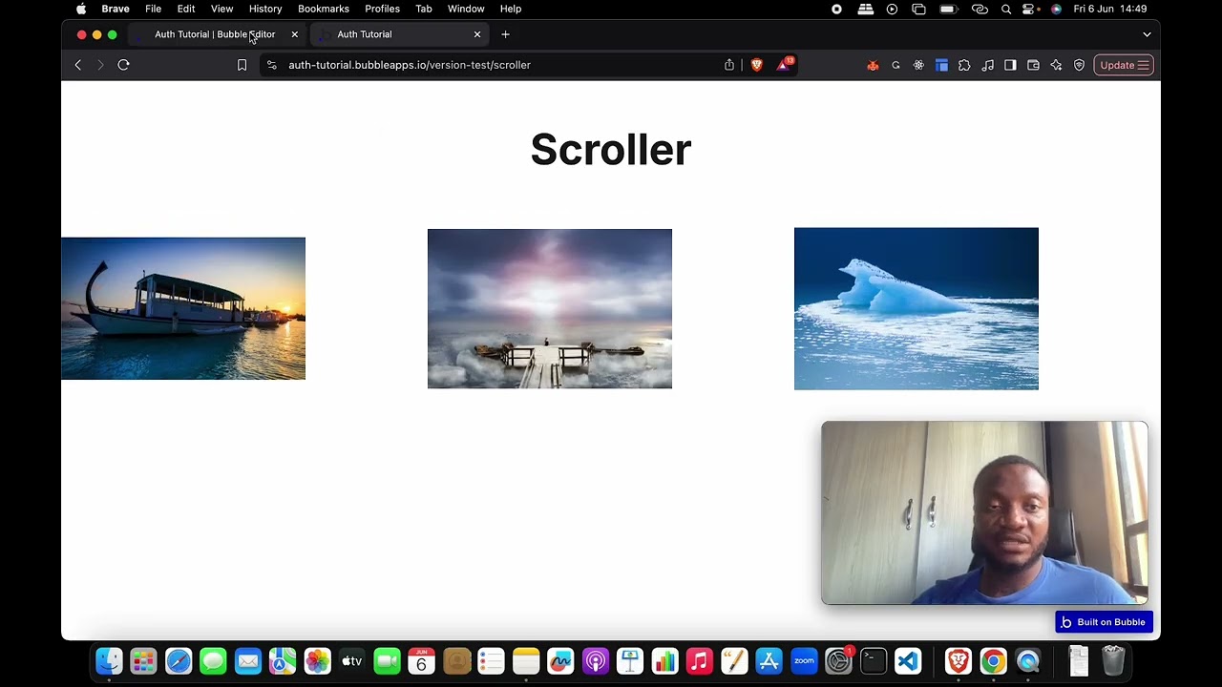Open the Help menu
Screen dimensions: 1222x687
tap(511, 9)
